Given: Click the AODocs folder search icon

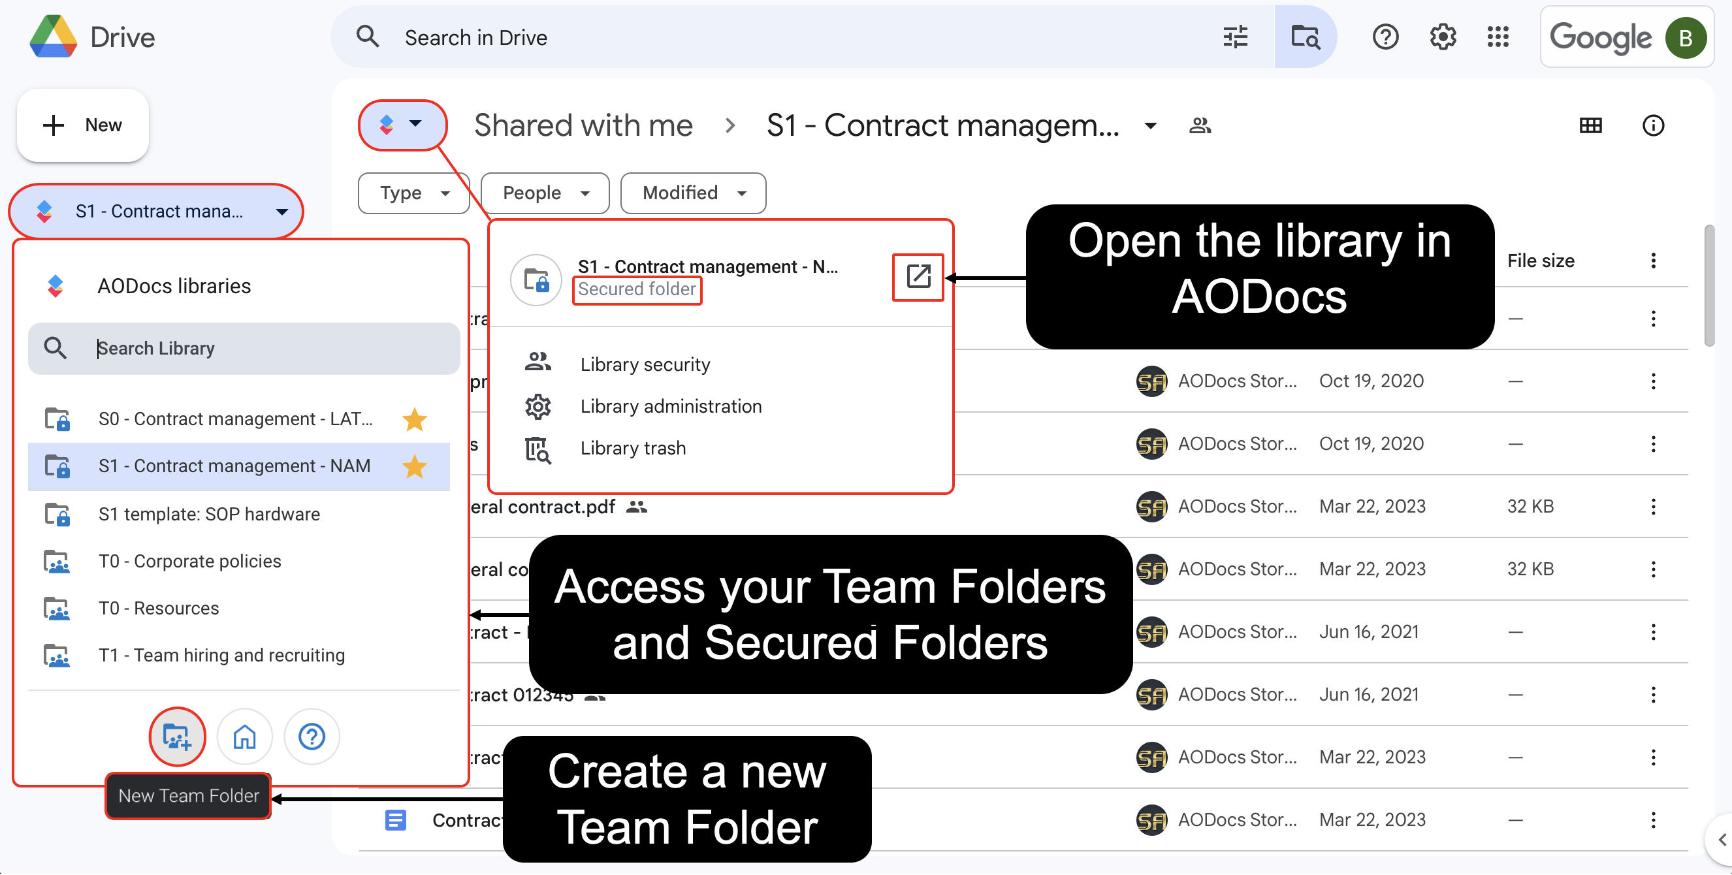Looking at the screenshot, I should (x=1305, y=37).
